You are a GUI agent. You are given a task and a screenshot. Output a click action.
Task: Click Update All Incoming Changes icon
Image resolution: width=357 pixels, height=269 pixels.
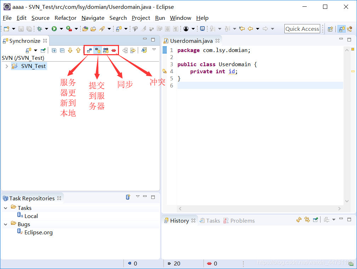click(x=125, y=50)
